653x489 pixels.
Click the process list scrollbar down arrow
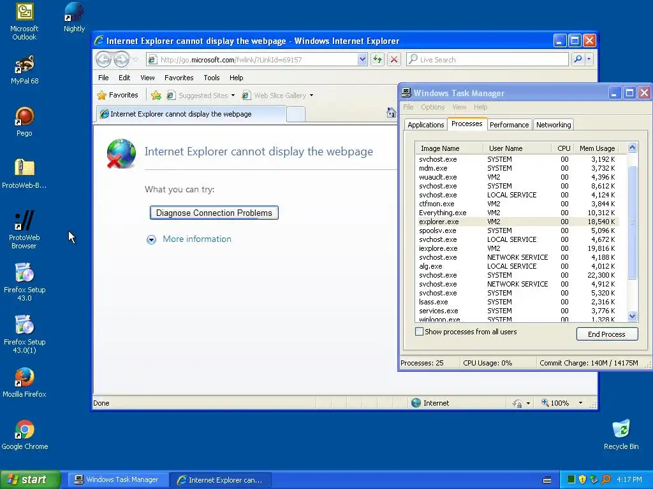tap(632, 316)
